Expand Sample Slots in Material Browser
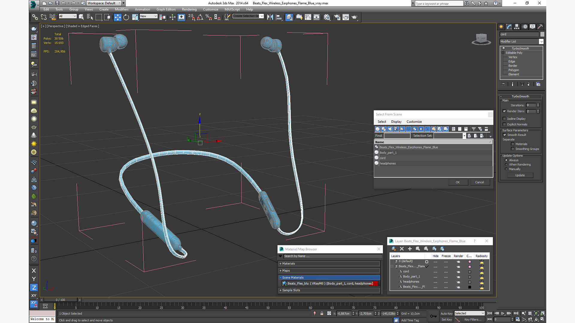This screenshot has height=323, width=575. point(329,290)
